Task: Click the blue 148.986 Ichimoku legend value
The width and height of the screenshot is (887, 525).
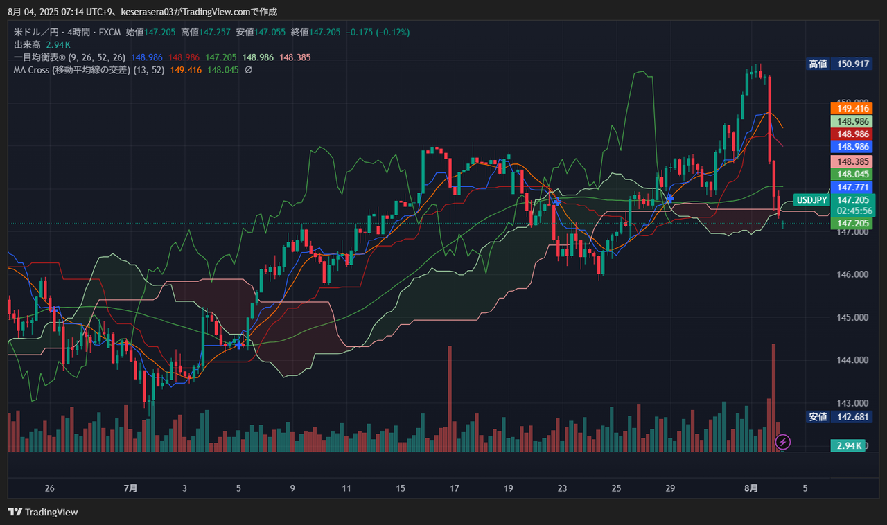Action: tap(146, 57)
